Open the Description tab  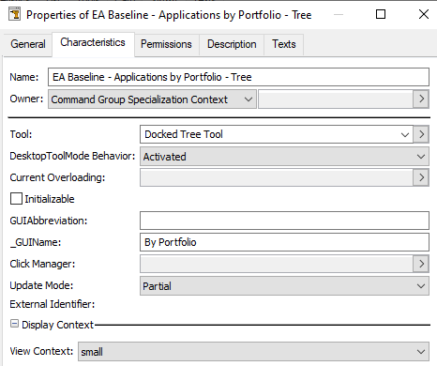point(232,44)
